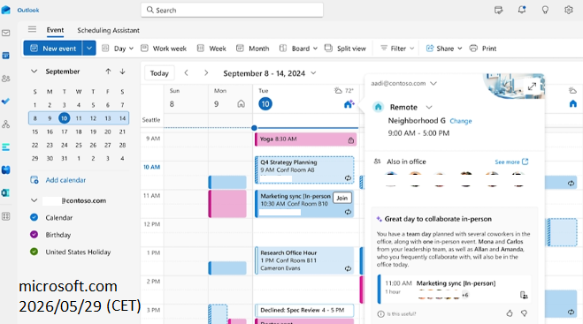
Task: Click in the Search box
Action: [232, 10]
